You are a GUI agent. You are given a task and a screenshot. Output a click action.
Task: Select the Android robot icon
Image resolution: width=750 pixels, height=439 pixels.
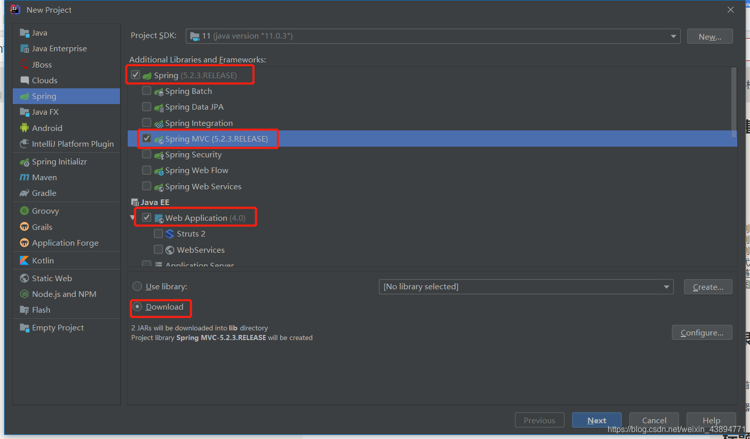point(24,128)
